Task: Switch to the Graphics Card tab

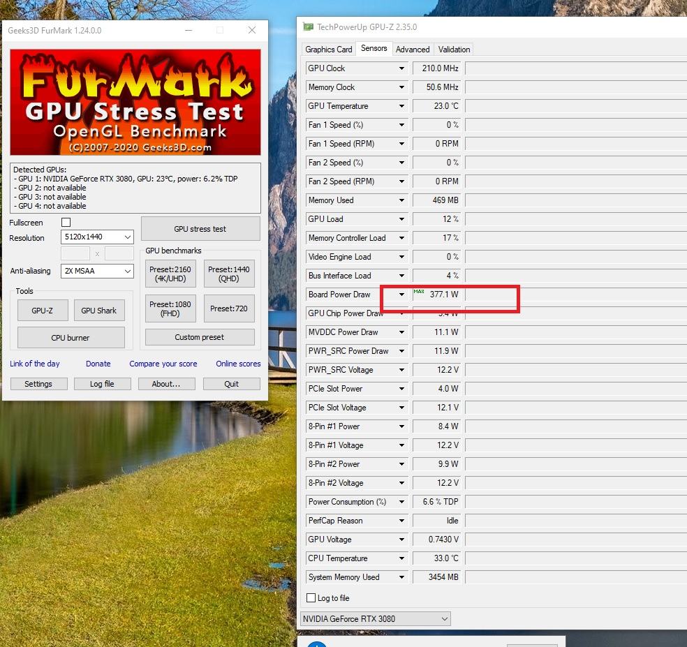Action: click(329, 50)
